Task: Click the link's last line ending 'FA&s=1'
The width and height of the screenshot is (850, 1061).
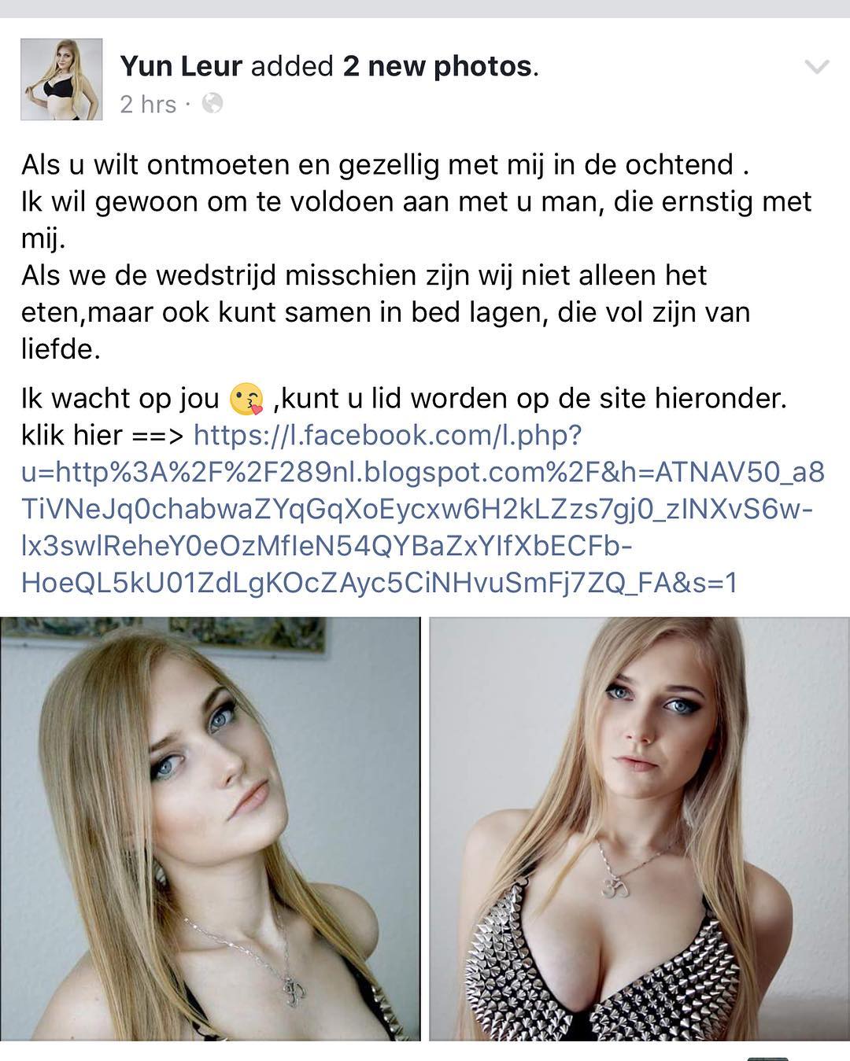Action: tap(379, 583)
